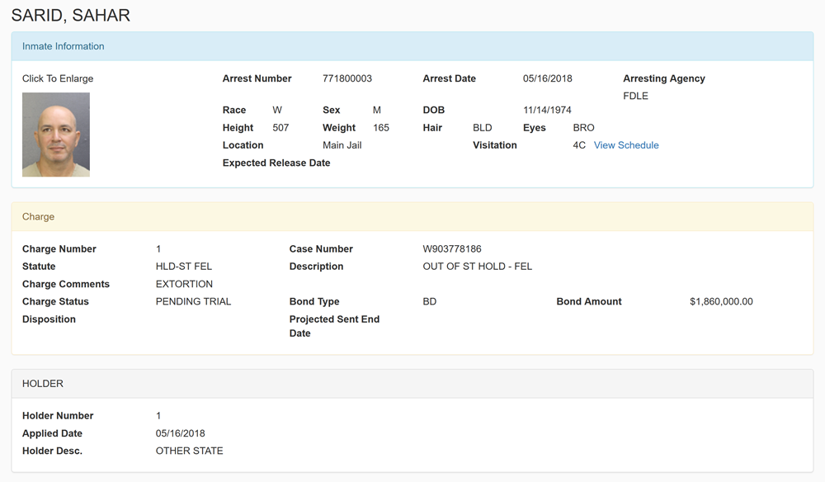Click the HLD-ST FEL statute value
The image size is (825, 482).
[184, 267]
